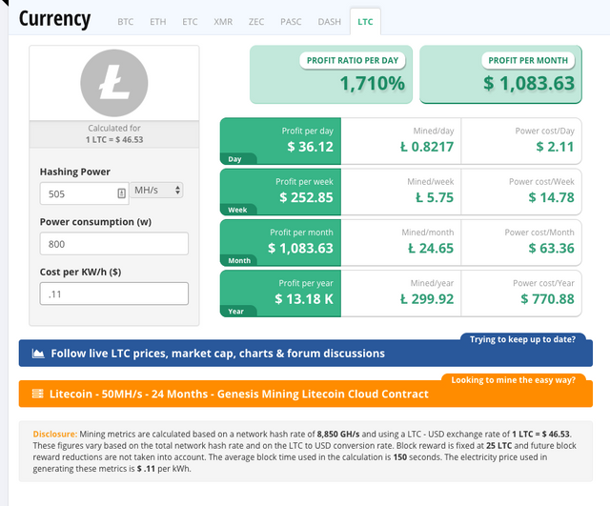Click the '8,850 GH/s' network hash rate text
Image resolution: width=610 pixels, height=506 pixels.
pyautogui.click(x=338, y=434)
